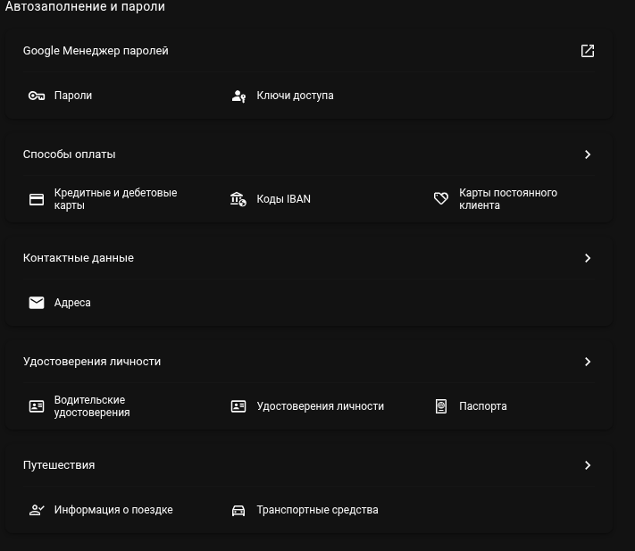Open Кредитные и дебетовые карты
This screenshot has height=551, width=635.
click(115, 199)
